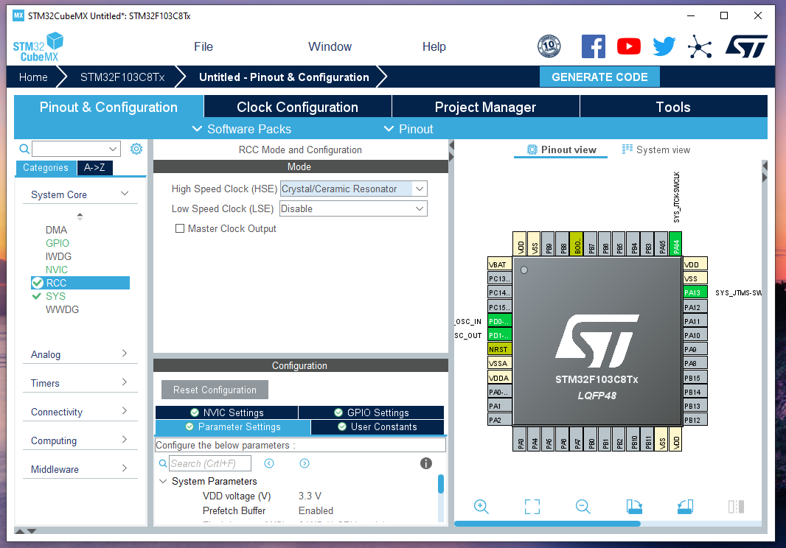Click the STM32CubeMX logo
Viewport: 786px width, 548px height.
tap(38, 47)
